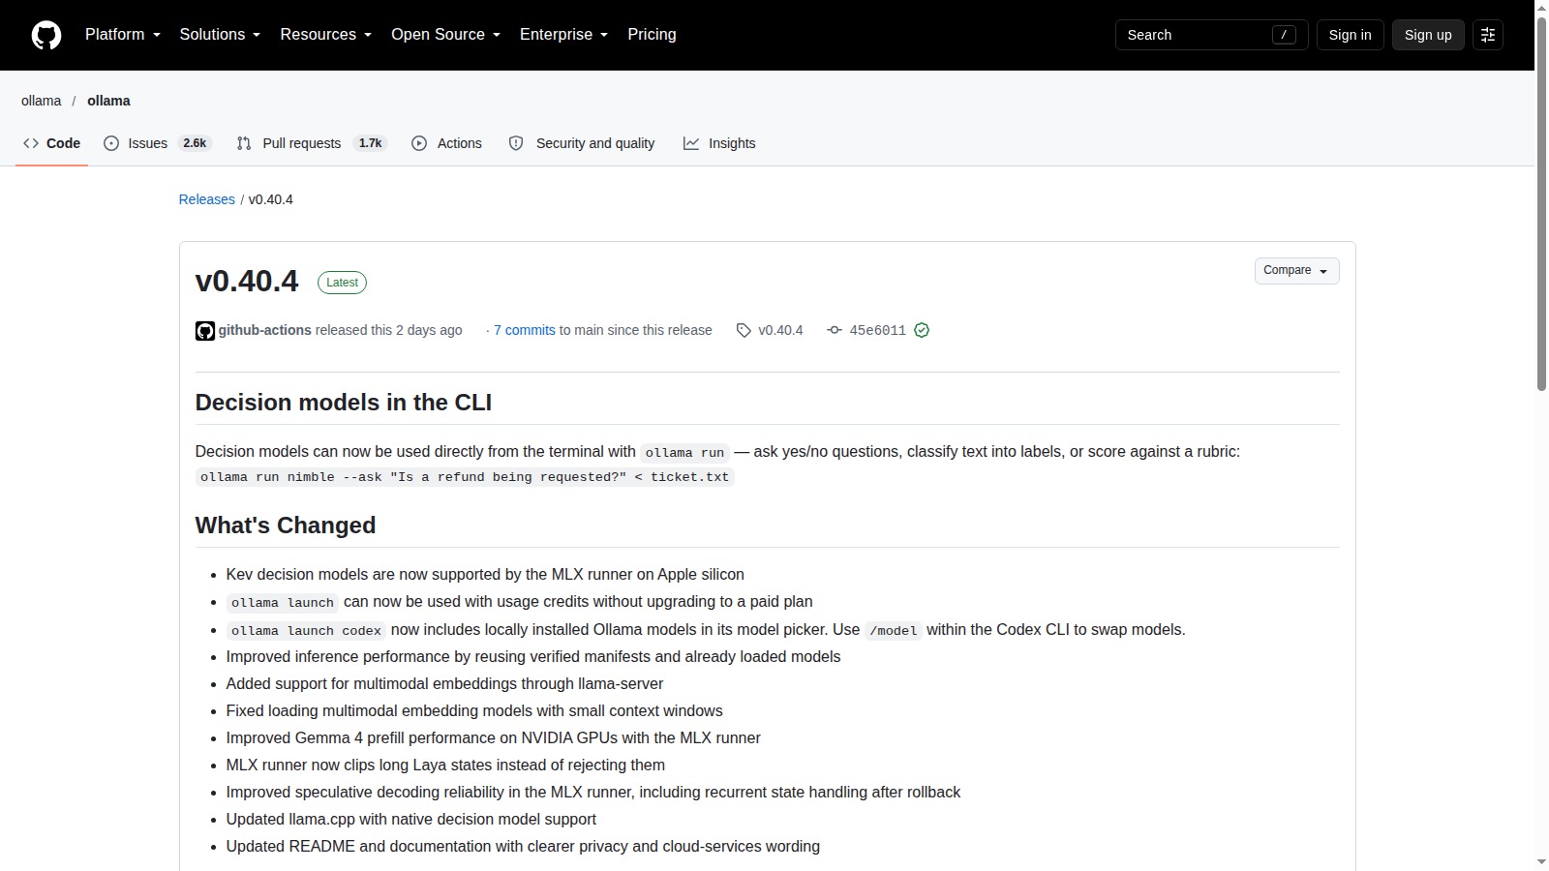Image resolution: width=1549 pixels, height=871 pixels.
Task: Open the 7 commits link
Action: coord(525,331)
